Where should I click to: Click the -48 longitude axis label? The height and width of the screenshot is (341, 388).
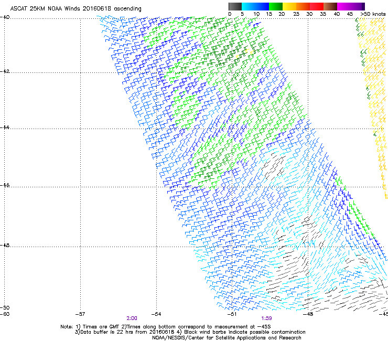(x=308, y=314)
